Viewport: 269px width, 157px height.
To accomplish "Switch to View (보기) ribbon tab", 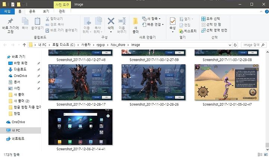I will point(46,11).
